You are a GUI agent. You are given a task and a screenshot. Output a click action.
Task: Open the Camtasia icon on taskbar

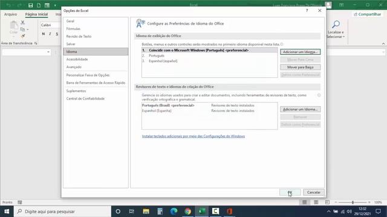(215, 212)
